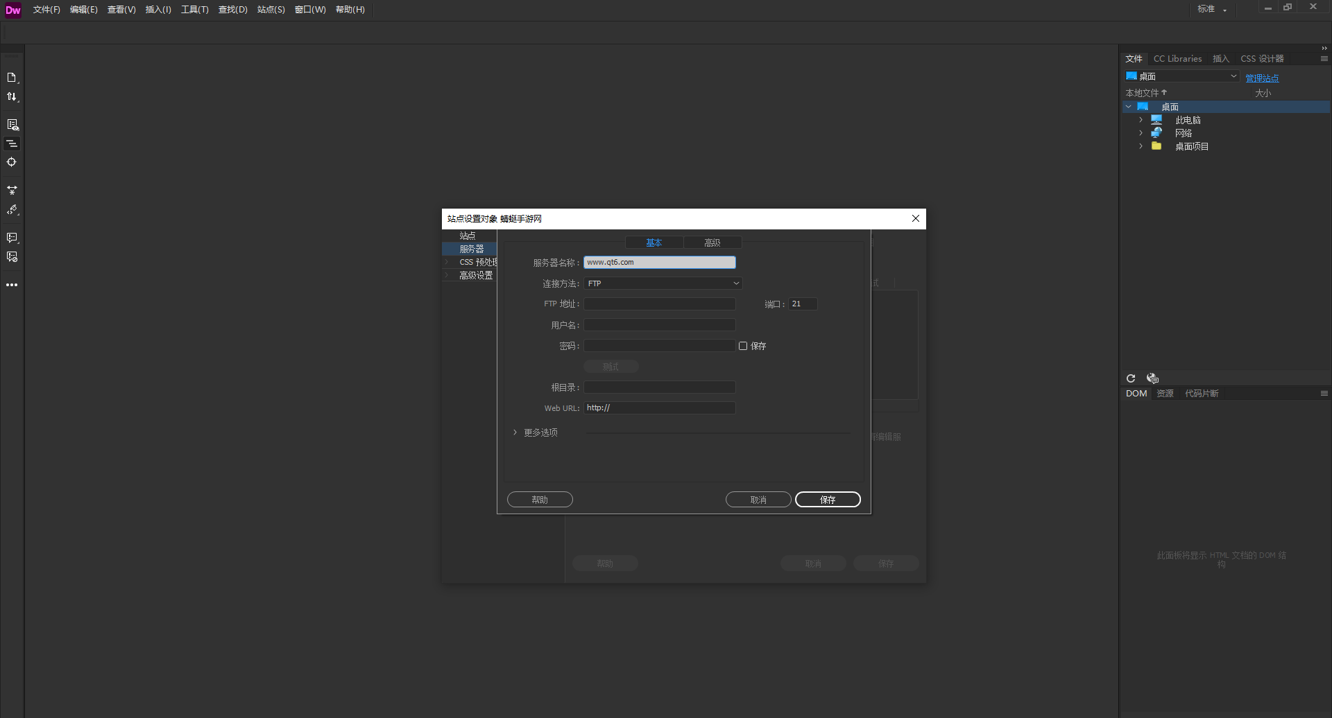Click the 取消 button in server dialog
Viewport: 1332px width, 718px height.
[758, 500]
